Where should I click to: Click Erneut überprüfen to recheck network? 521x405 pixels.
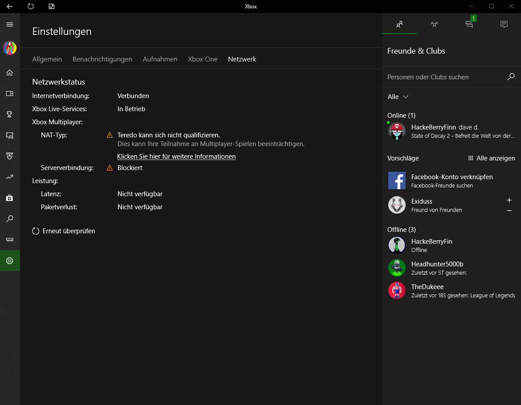[x=64, y=231]
